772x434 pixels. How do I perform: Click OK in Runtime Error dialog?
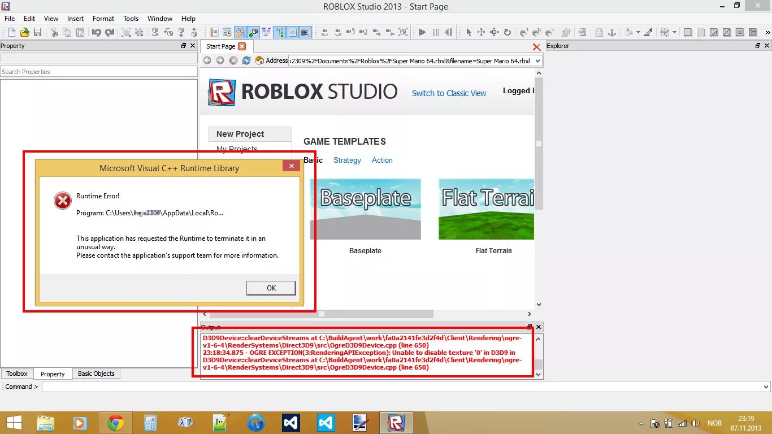(271, 288)
